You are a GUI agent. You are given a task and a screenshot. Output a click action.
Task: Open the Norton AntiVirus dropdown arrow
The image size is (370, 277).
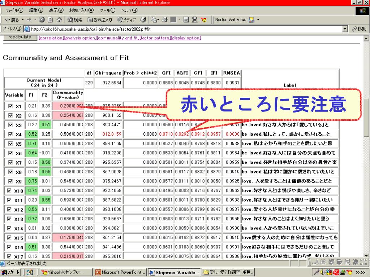pos(258,20)
